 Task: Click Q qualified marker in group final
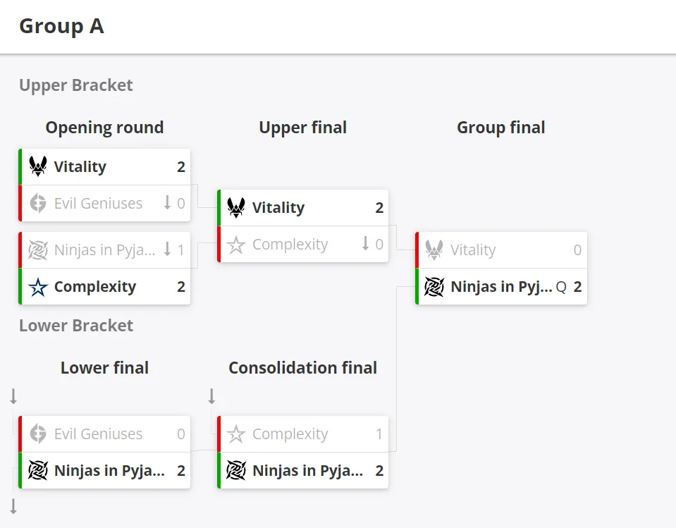click(561, 287)
